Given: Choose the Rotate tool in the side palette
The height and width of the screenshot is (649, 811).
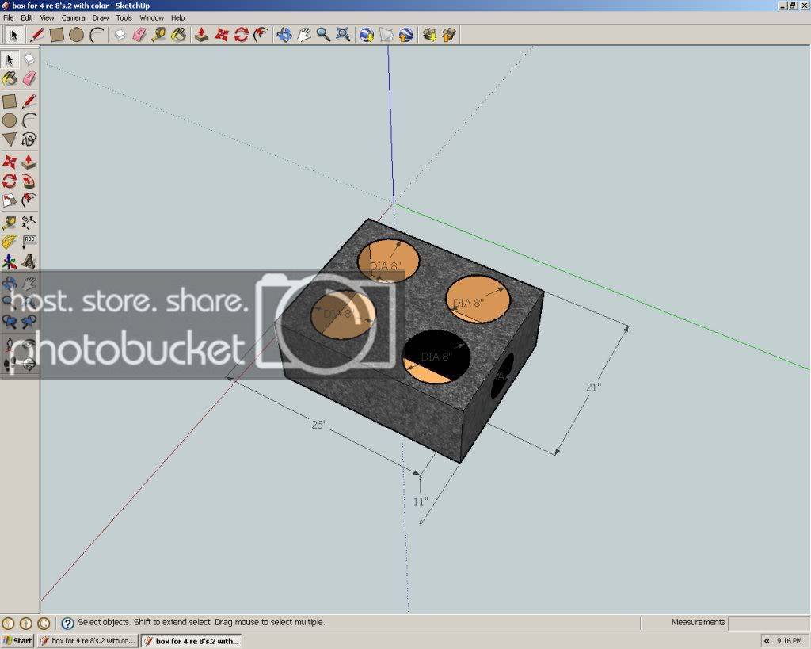Looking at the screenshot, I should [10, 181].
